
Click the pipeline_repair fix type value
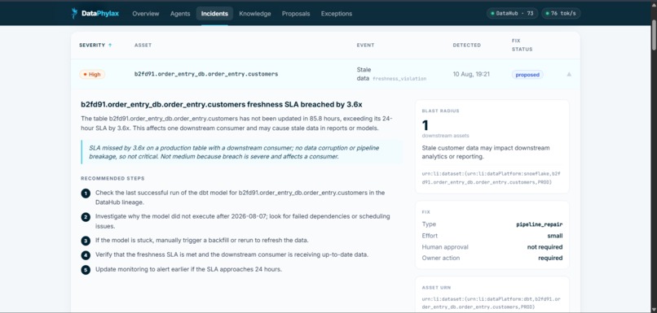point(540,224)
